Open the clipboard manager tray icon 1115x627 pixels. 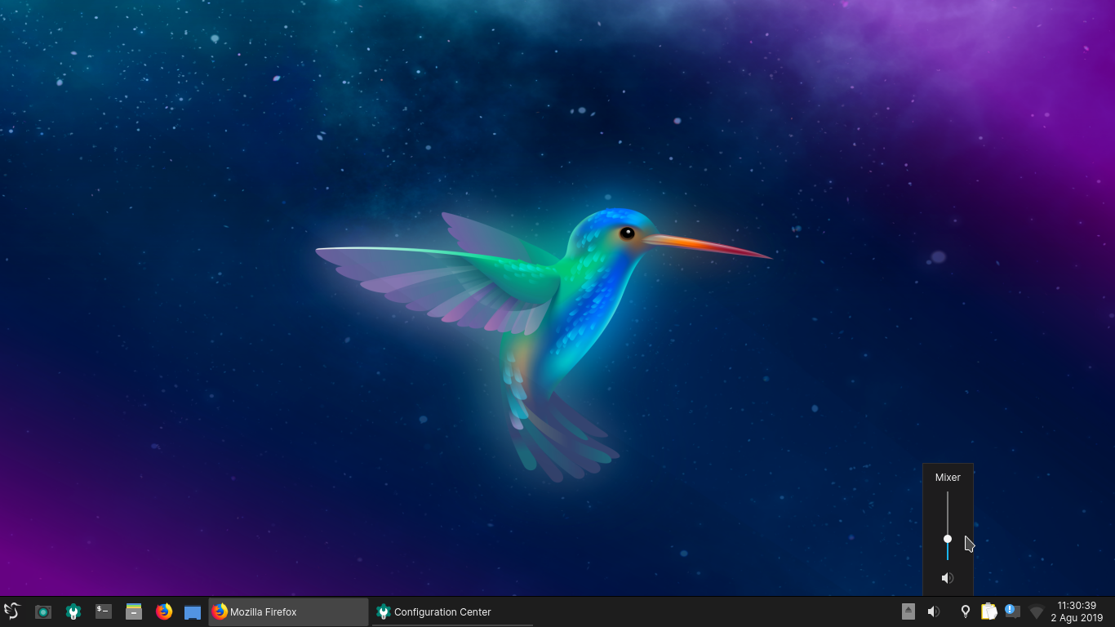click(x=989, y=611)
